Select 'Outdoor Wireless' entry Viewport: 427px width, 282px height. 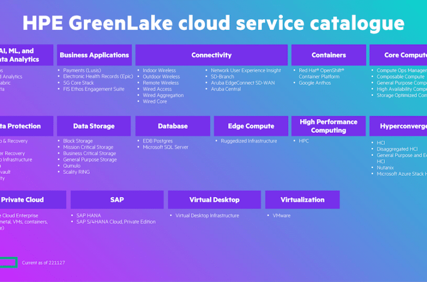[x=161, y=77]
